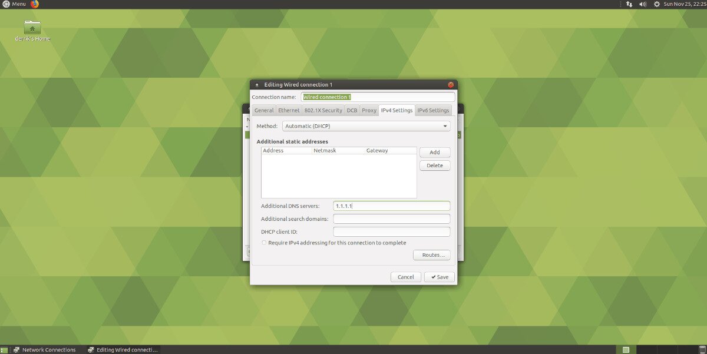The width and height of the screenshot is (707, 354).
Task: Click the Connection name field
Action: pos(378,97)
